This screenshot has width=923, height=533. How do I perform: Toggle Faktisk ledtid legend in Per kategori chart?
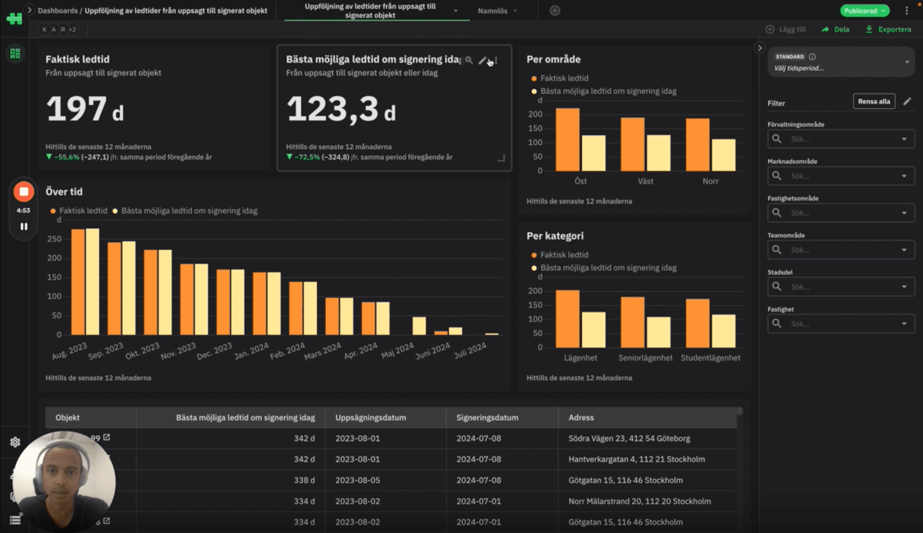click(560, 255)
